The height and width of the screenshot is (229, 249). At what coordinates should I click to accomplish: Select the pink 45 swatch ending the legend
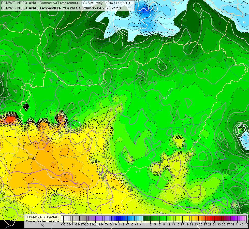click(x=245, y=218)
